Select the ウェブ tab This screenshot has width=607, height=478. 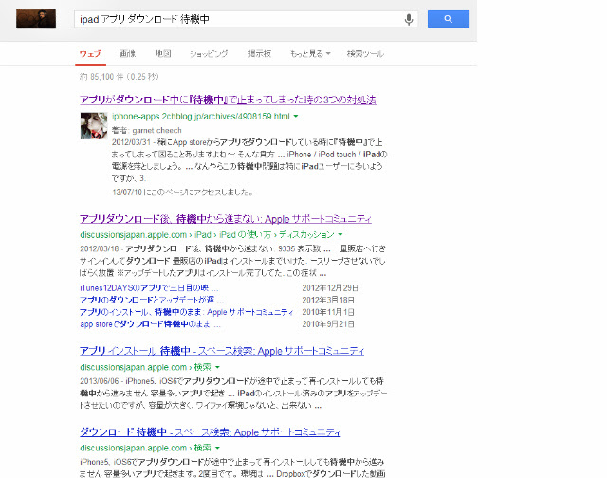90,54
